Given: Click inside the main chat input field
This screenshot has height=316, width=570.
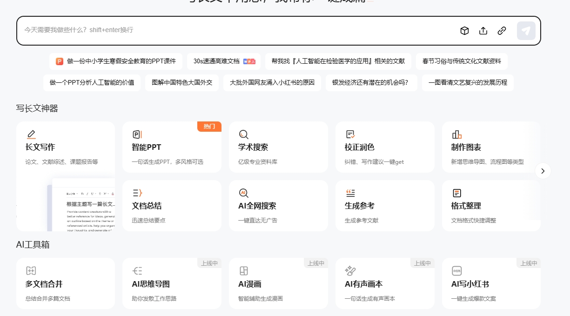Looking at the screenshot, I should pos(233,30).
